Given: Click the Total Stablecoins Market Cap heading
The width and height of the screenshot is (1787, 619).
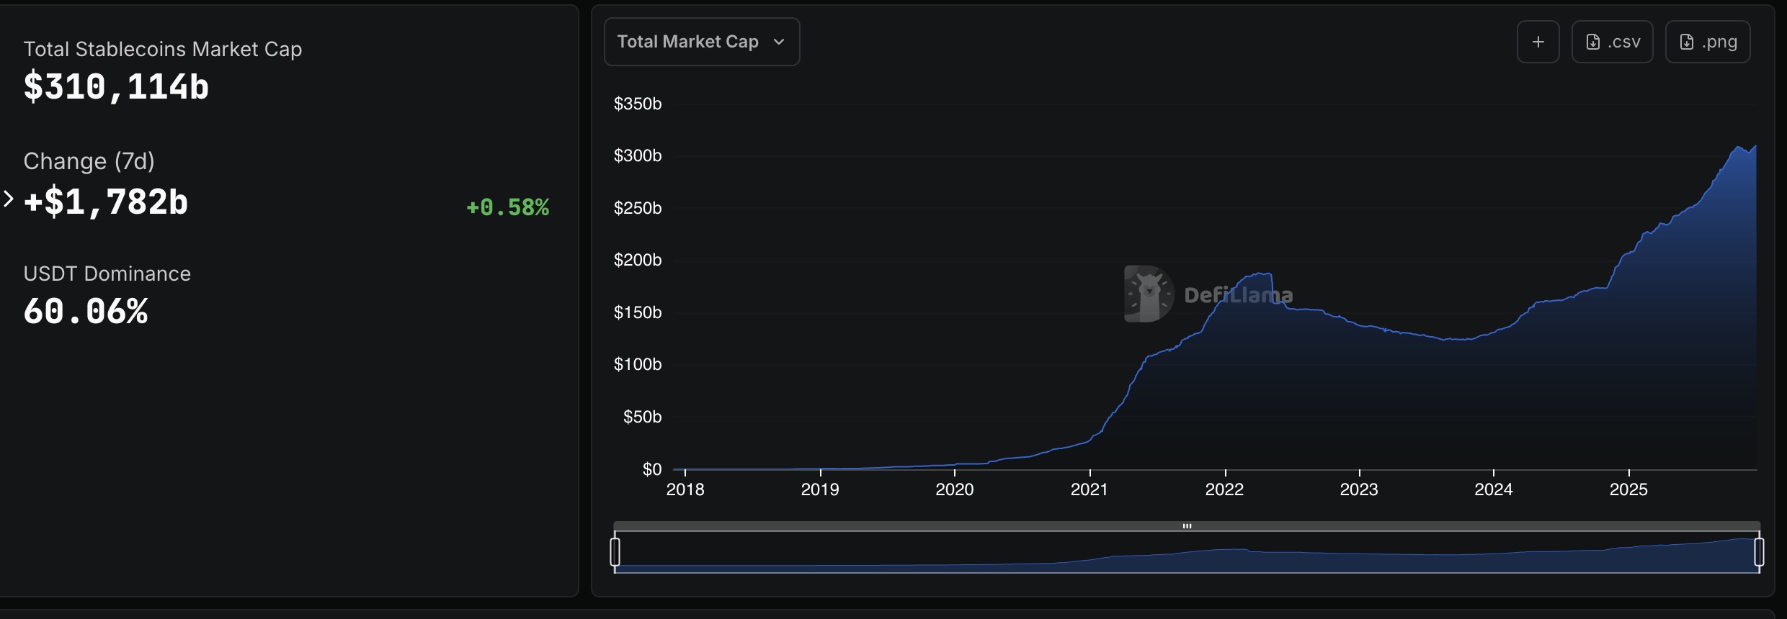Looking at the screenshot, I should [163, 49].
